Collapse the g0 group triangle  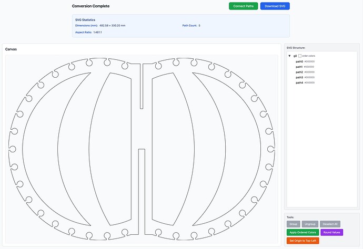tap(289, 56)
